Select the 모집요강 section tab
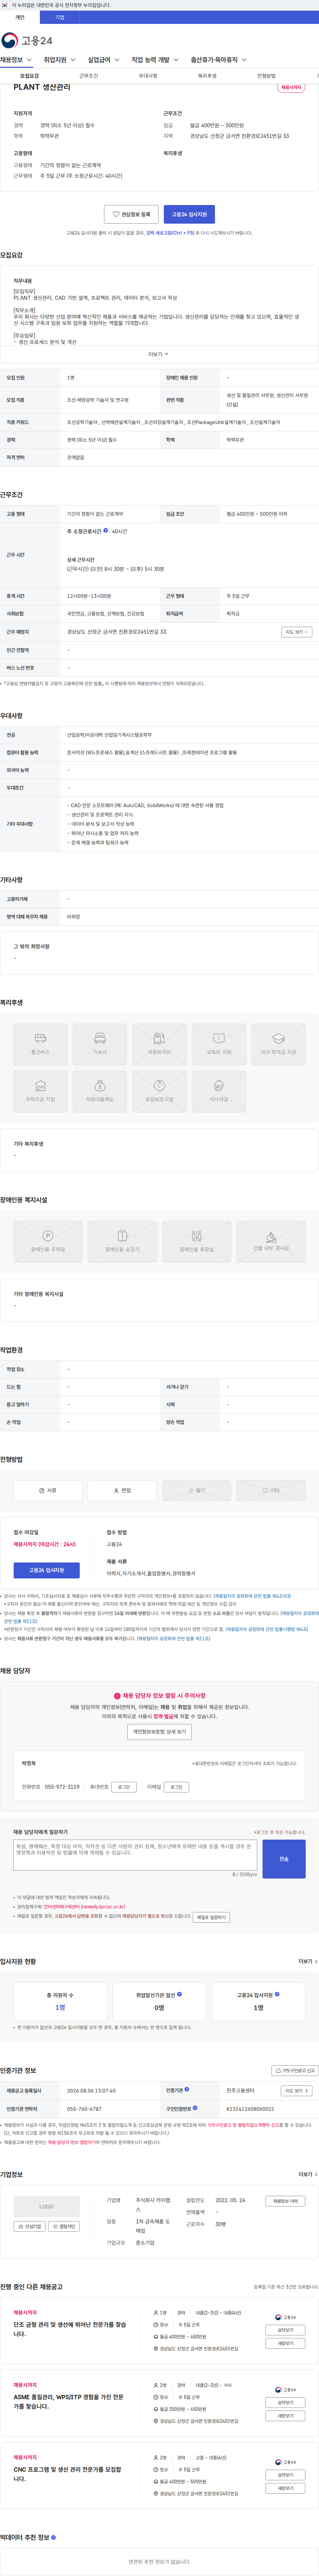319x2576 pixels. (30, 76)
